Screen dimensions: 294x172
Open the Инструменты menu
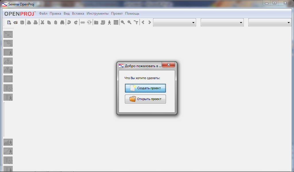[x=98, y=13]
